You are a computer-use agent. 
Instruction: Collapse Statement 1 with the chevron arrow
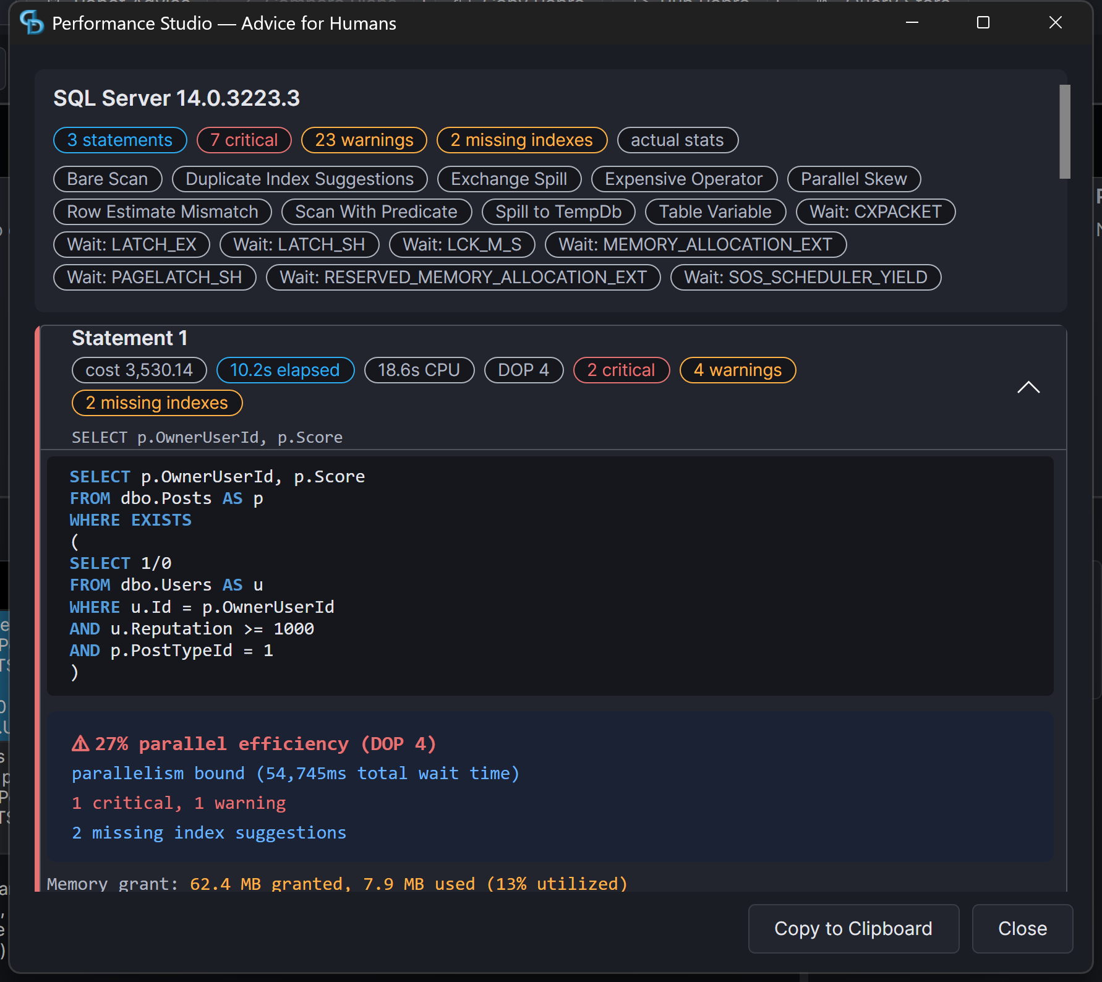[1028, 387]
